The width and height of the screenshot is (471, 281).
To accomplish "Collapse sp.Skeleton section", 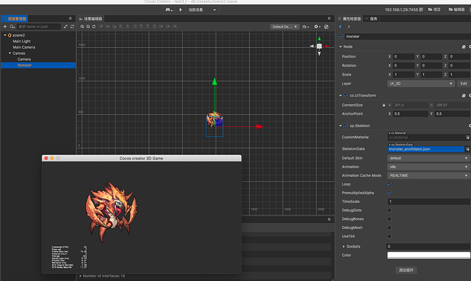I will [341, 126].
